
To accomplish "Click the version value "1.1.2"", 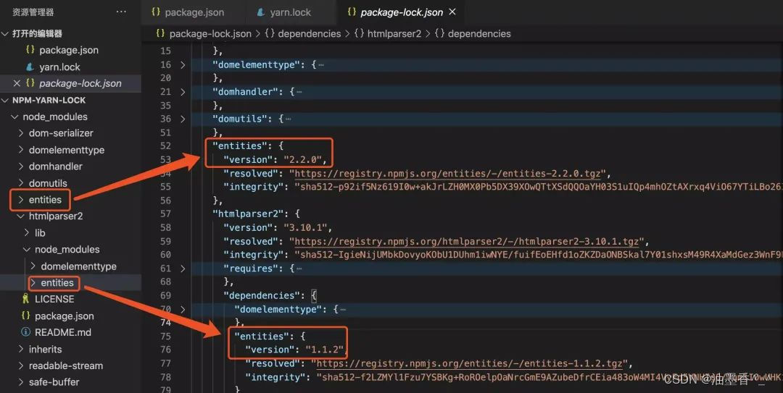I will pos(325,350).
